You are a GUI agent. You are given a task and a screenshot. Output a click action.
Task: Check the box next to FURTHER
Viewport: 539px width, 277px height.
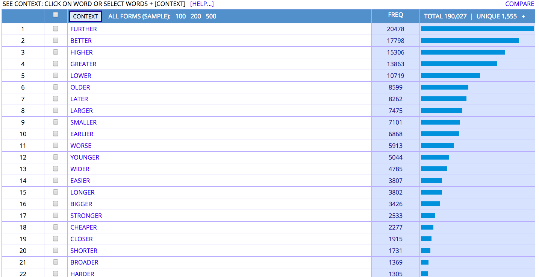pos(56,29)
